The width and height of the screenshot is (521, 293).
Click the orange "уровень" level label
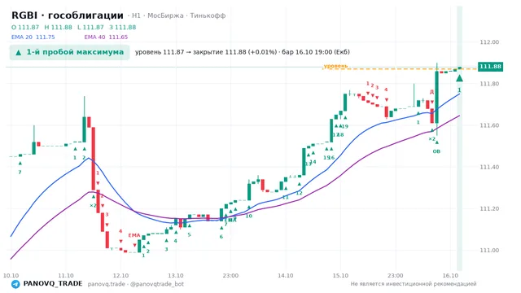click(x=335, y=66)
